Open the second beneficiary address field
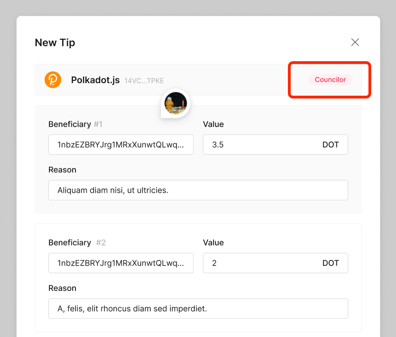 click(121, 263)
